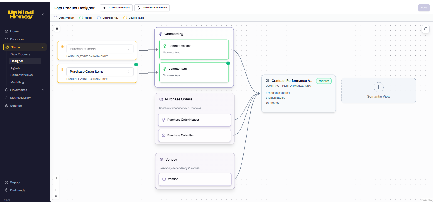Select the Contract Header model node

point(194,49)
